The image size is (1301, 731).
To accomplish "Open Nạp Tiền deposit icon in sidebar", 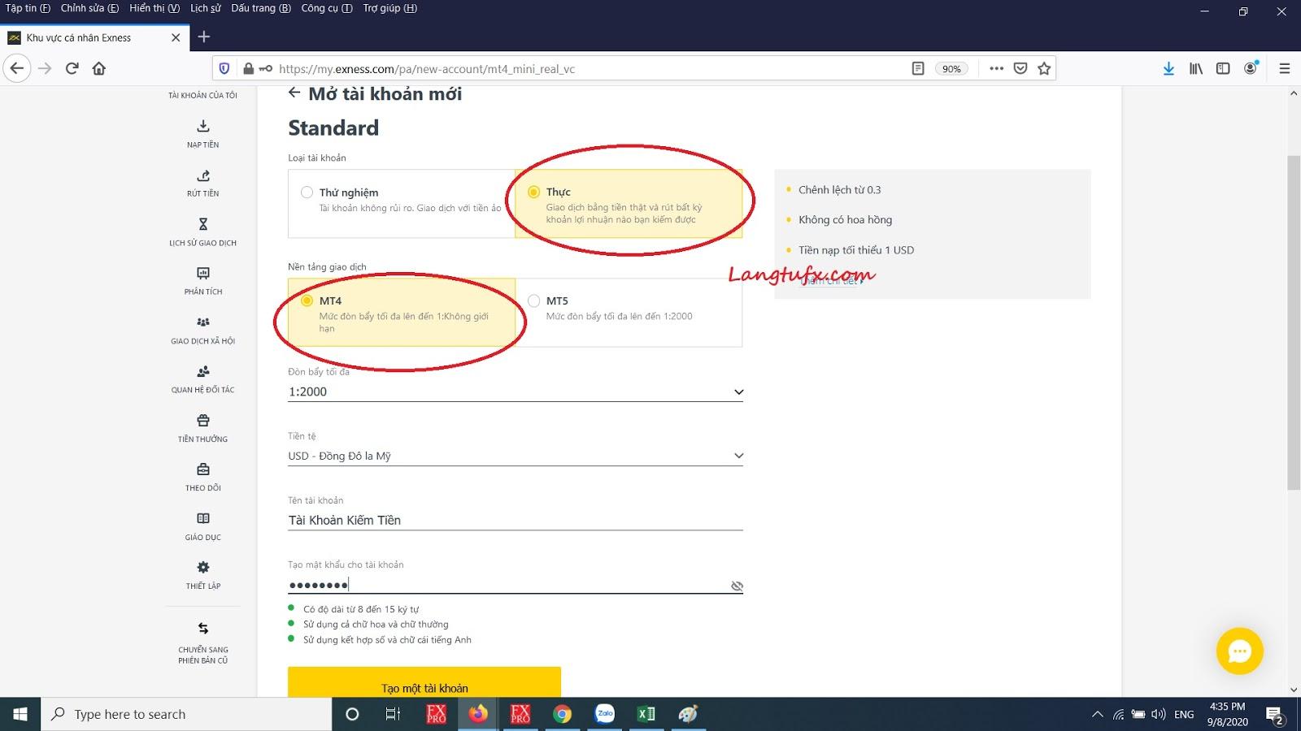I will point(203,126).
